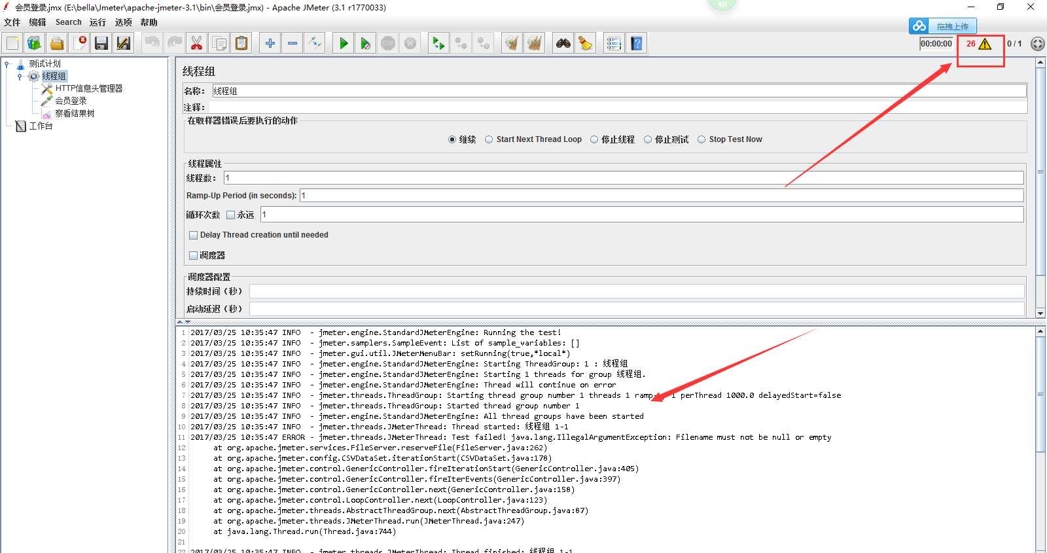Start the test with green play icon
This screenshot has width=1047, height=553.
(x=344, y=43)
